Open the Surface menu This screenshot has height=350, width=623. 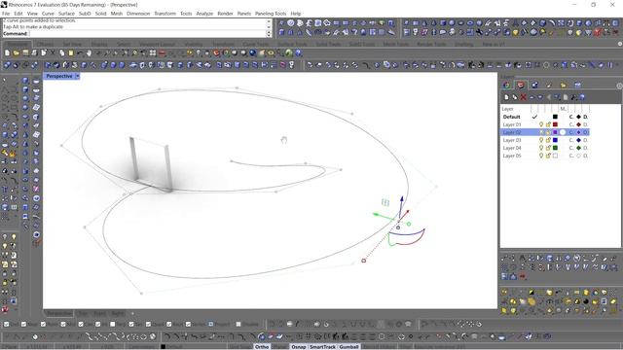[66, 14]
